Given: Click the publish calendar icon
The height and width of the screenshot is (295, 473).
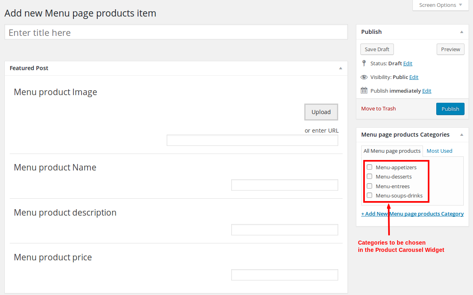Looking at the screenshot, I should coord(364,91).
